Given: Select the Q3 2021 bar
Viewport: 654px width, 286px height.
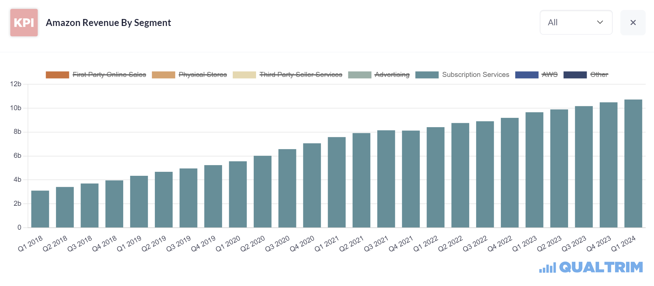Looking at the screenshot, I should [x=386, y=179].
